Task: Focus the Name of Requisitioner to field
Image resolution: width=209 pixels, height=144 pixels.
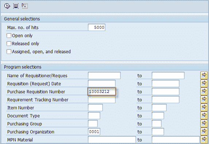Action: click(168, 75)
